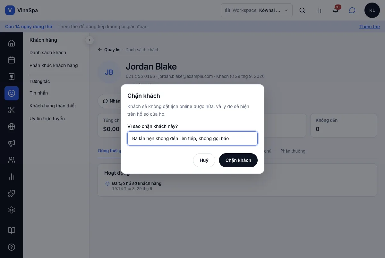
Task: Open the team members icon in sidebar
Action: click(12, 160)
